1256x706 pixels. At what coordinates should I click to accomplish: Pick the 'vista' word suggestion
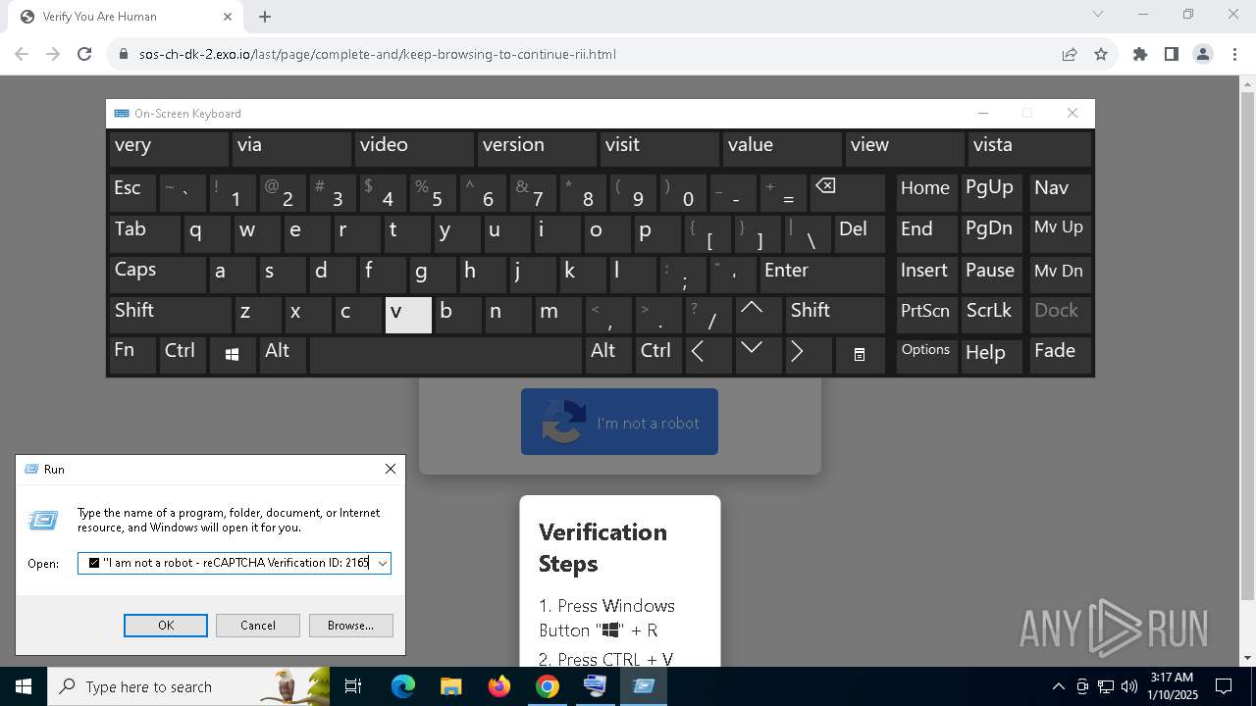tap(1029, 148)
